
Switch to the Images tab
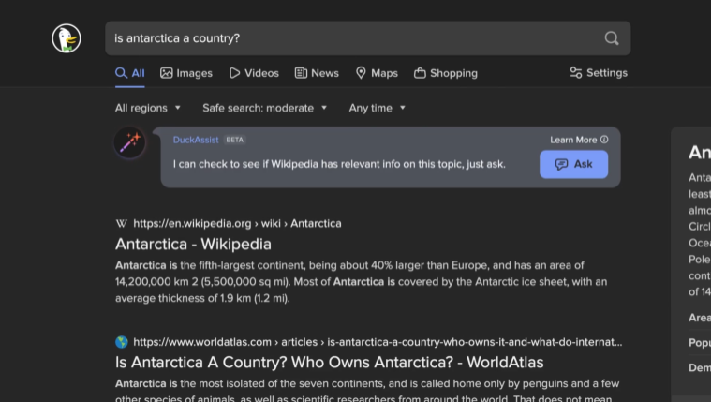185,73
